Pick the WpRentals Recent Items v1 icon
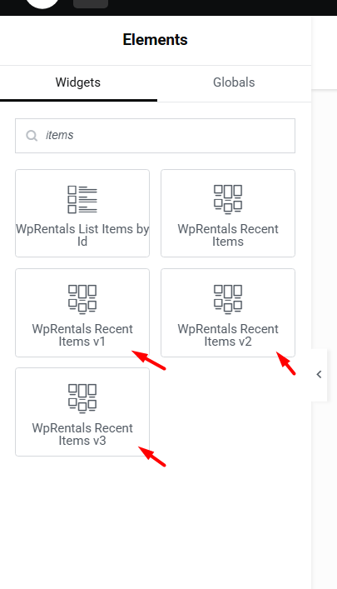The image size is (337, 589). point(82,299)
